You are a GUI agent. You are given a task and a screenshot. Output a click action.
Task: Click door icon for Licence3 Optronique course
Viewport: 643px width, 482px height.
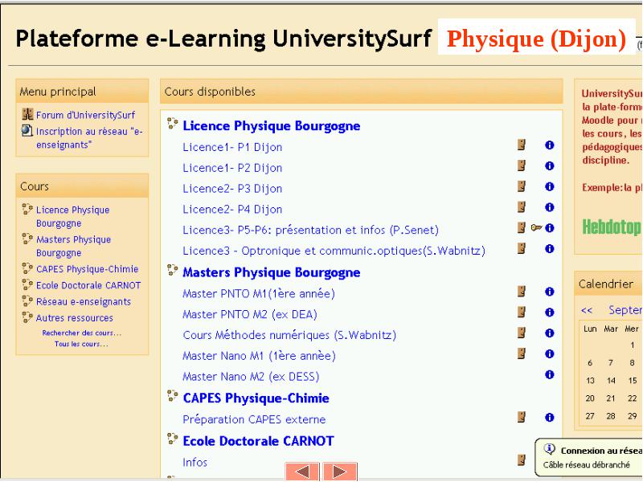[522, 248]
